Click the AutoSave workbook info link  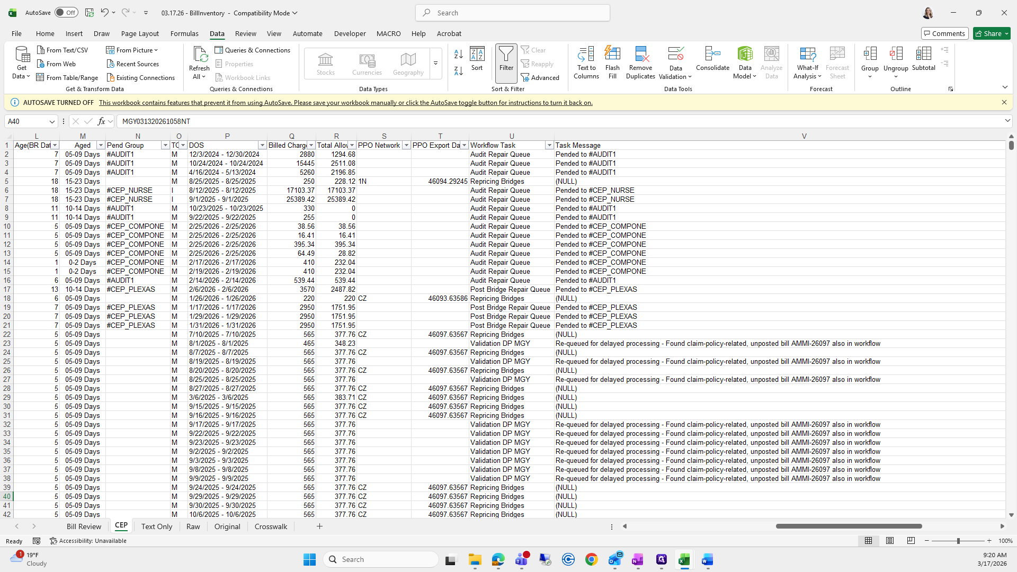coord(345,103)
